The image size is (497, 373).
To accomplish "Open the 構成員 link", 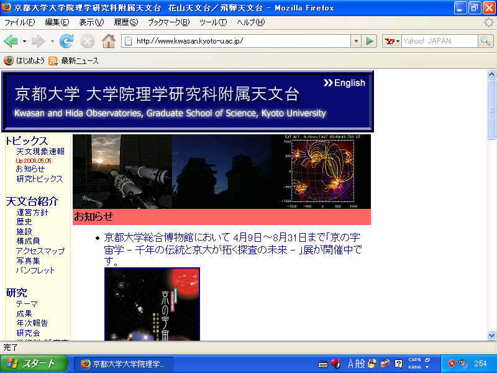I will coord(28,241).
